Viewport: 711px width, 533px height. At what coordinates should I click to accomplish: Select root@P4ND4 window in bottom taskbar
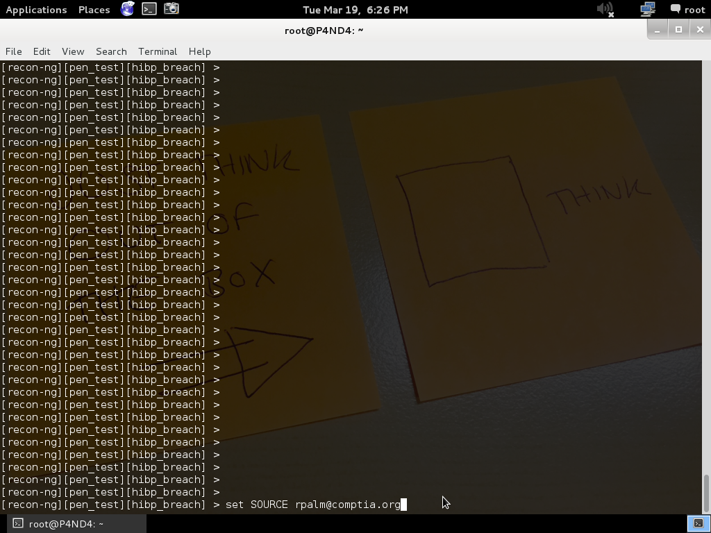pos(59,524)
